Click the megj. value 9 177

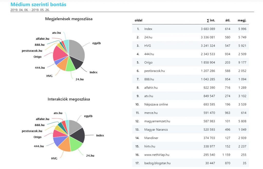tap(242, 62)
